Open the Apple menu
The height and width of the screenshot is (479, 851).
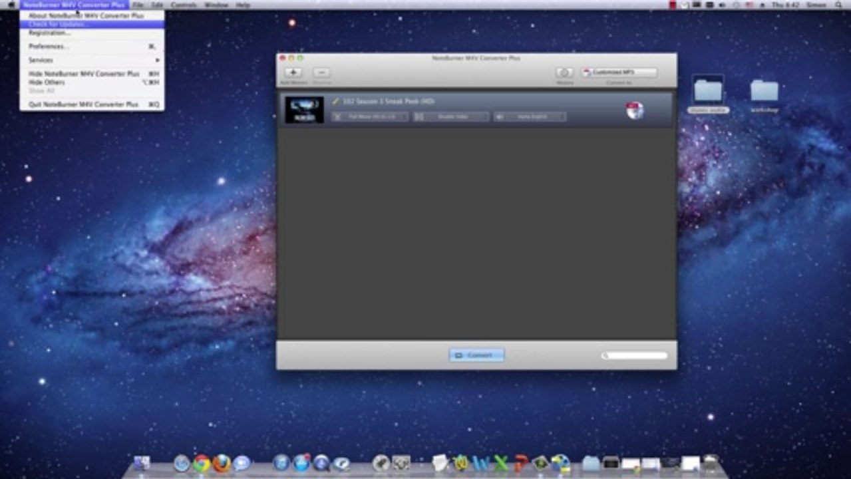pos(11,5)
